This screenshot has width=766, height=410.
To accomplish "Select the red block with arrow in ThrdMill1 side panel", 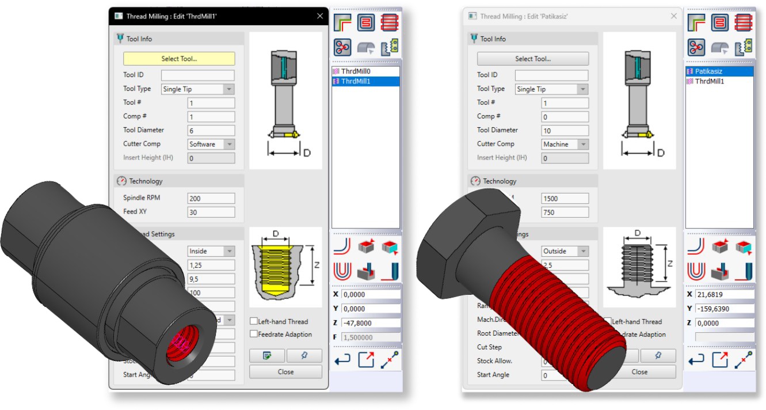I will [367, 247].
